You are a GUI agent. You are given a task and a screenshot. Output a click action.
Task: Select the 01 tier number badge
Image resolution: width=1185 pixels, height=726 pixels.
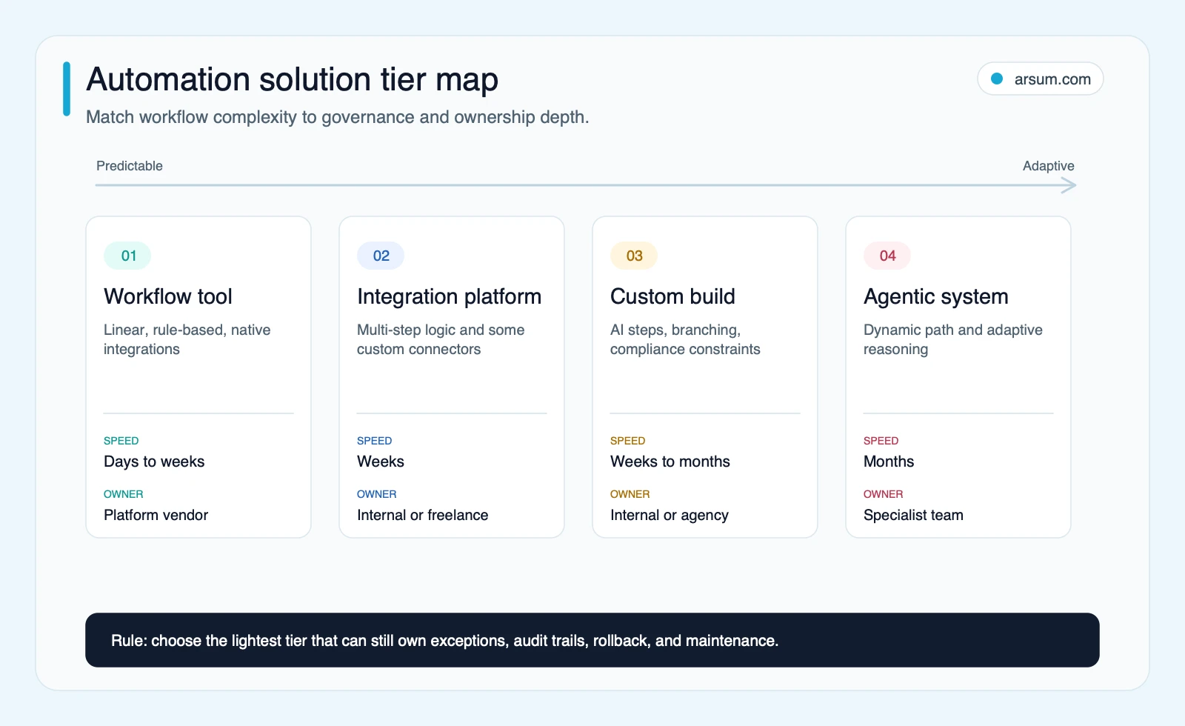(x=127, y=256)
